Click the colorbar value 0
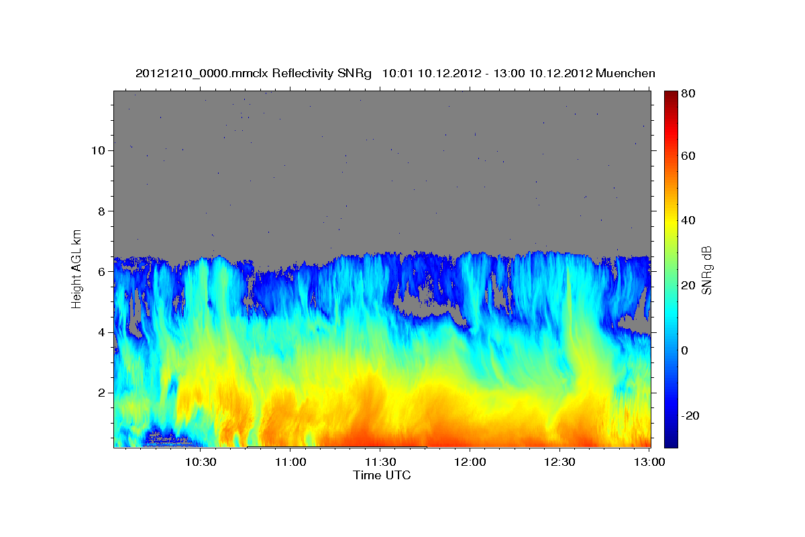 (684, 350)
